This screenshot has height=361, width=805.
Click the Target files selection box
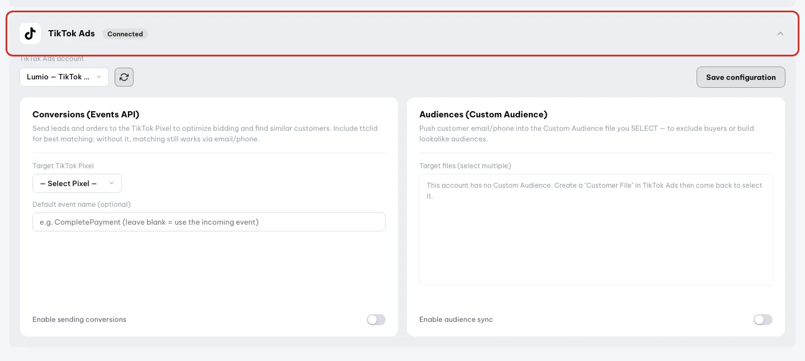[596, 230]
